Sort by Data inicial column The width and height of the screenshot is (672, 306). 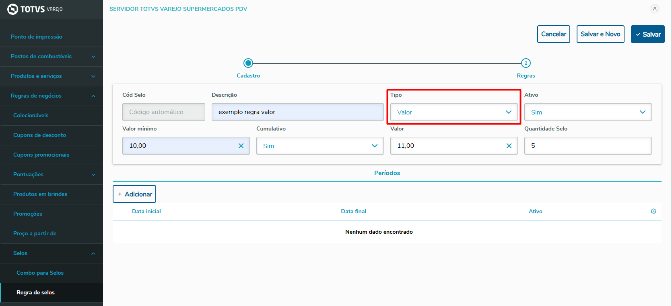click(146, 211)
